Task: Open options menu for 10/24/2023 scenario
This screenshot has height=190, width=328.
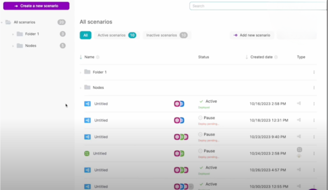Action: click(314, 154)
